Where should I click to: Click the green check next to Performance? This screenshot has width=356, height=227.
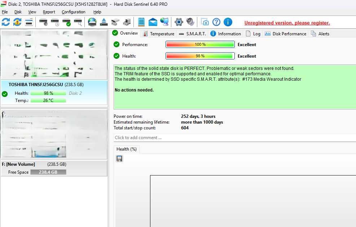(117, 44)
